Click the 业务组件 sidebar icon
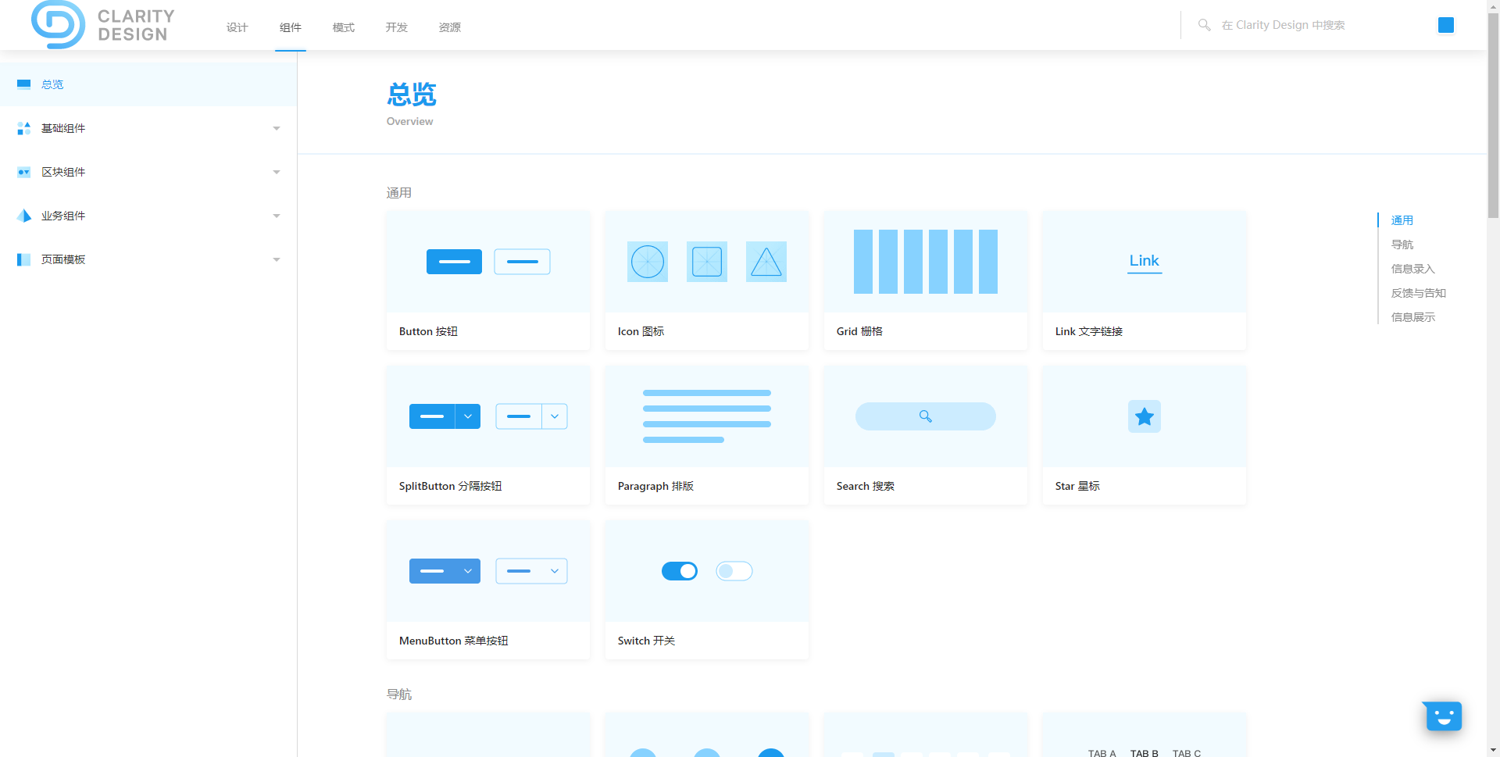Viewport: 1500px width, 757px height. (x=24, y=216)
